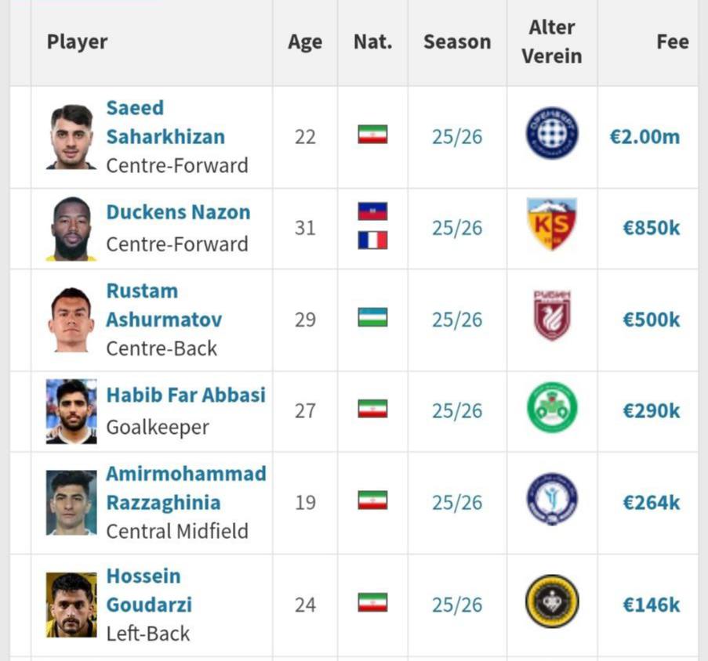The height and width of the screenshot is (661, 708).
Task: Click Hossein Goudarzi's player portrait
Action: [x=71, y=605]
